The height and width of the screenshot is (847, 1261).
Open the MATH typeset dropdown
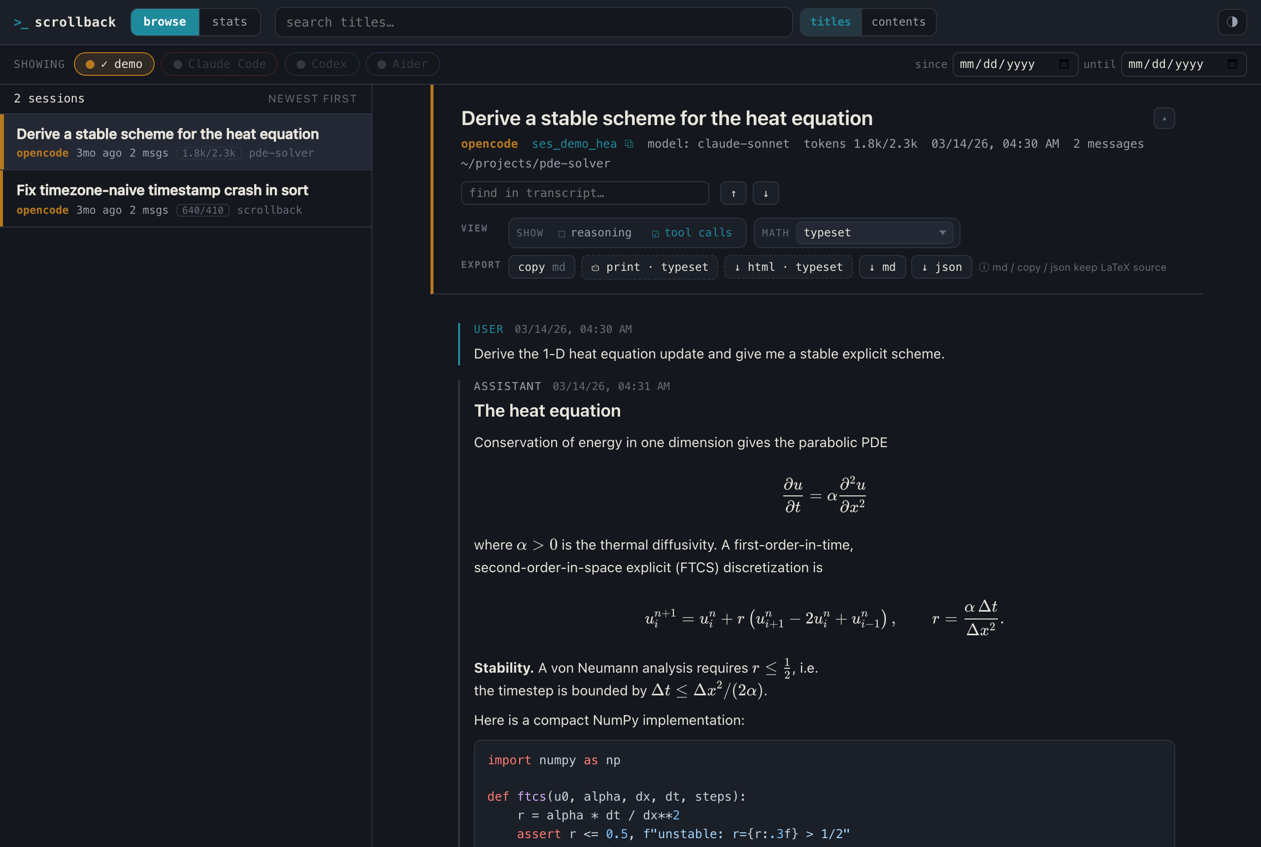click(x=874, y=233)
